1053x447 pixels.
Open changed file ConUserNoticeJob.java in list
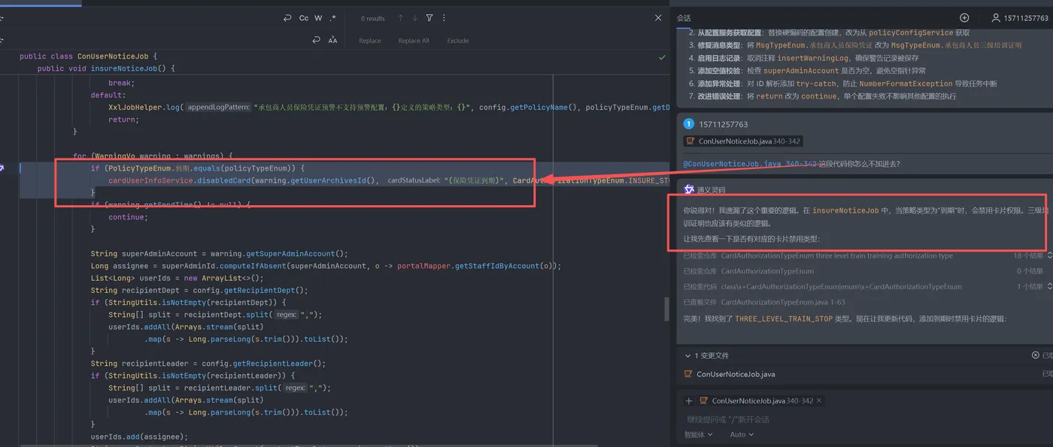(736, 373)
